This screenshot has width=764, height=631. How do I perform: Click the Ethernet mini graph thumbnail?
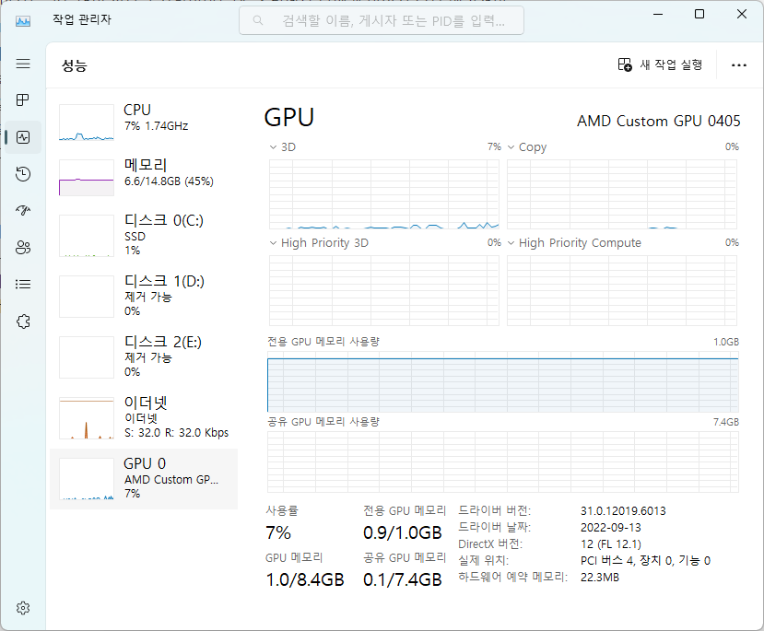(x=87, y=418)
